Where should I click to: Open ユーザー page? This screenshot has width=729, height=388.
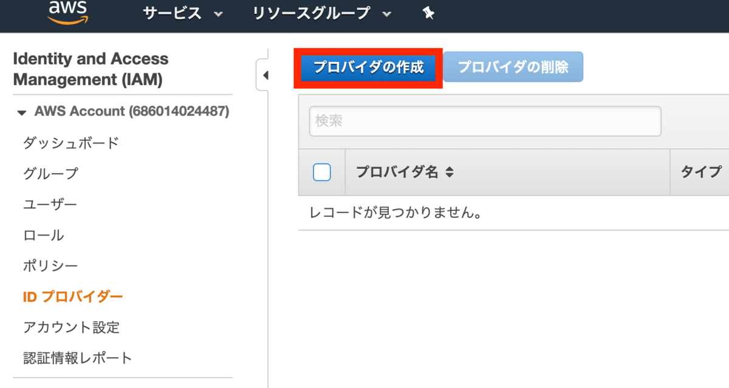point(50,205)
